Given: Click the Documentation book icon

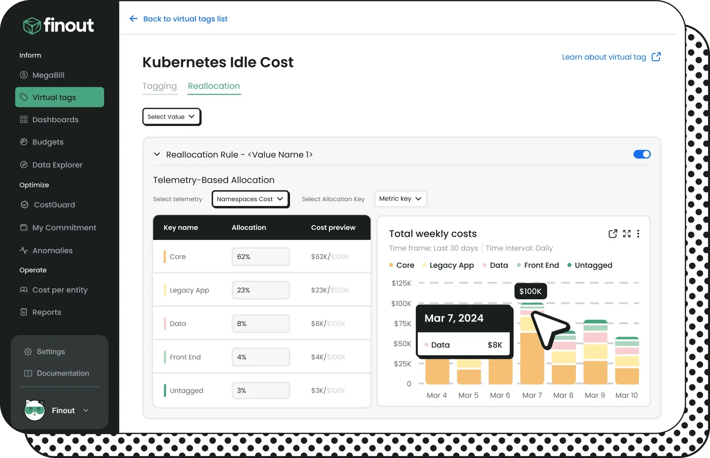Looking at the screenshot, I should pos(28,373).
